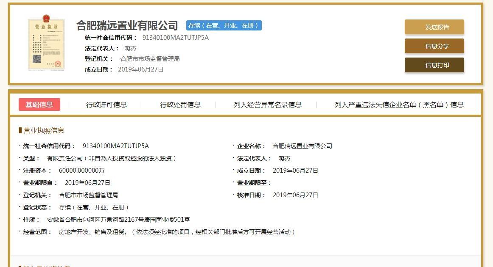The height and width of the screenshot is (267, 493).
Task: Click the 登记状态 value 存续 text
Action: click(x=94, y=207)
